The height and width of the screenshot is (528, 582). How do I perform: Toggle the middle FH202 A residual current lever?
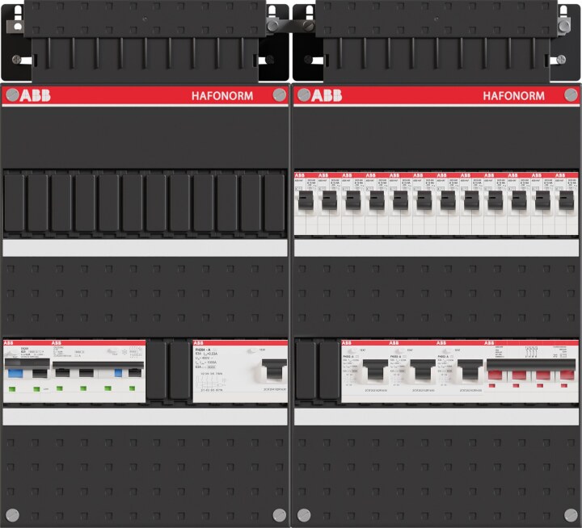tap(423, 370)
